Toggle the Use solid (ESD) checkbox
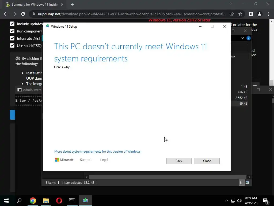274x206 pixels. (x=12, y=46)
